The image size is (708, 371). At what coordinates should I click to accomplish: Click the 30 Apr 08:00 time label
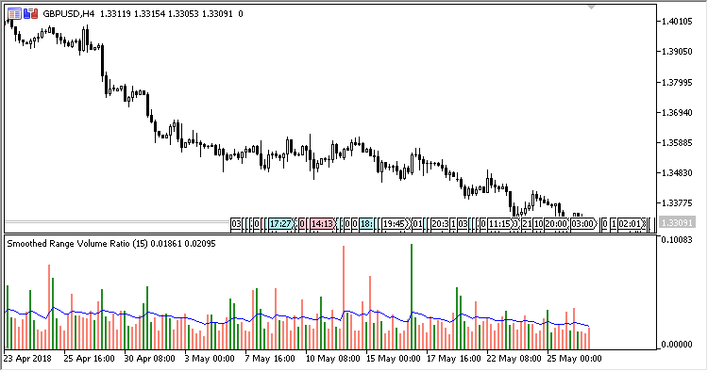pos(149,359)
